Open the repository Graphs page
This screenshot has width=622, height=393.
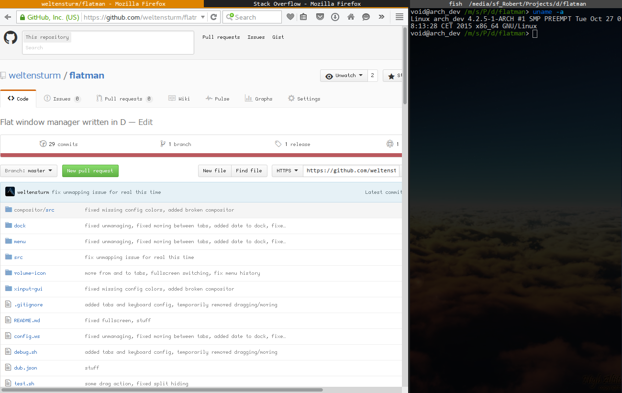259,99
